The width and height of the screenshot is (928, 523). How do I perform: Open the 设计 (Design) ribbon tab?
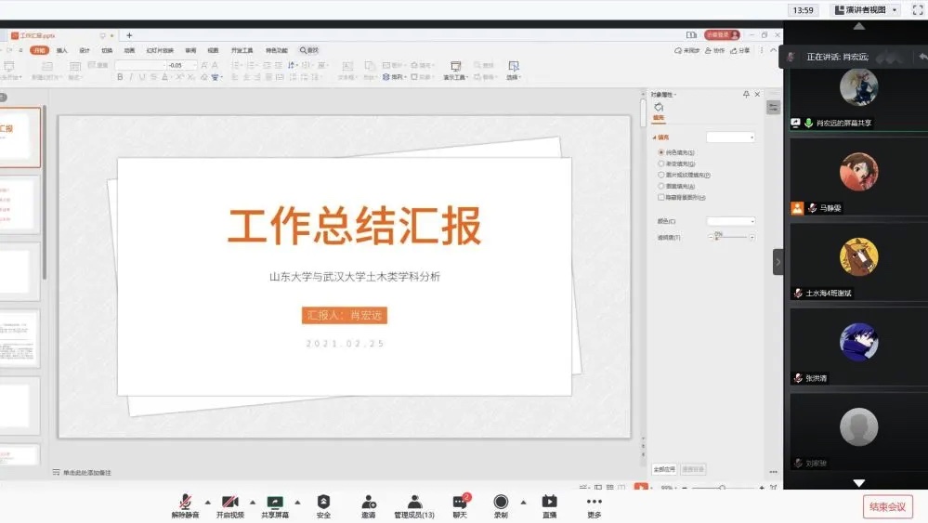click(85, 50)
